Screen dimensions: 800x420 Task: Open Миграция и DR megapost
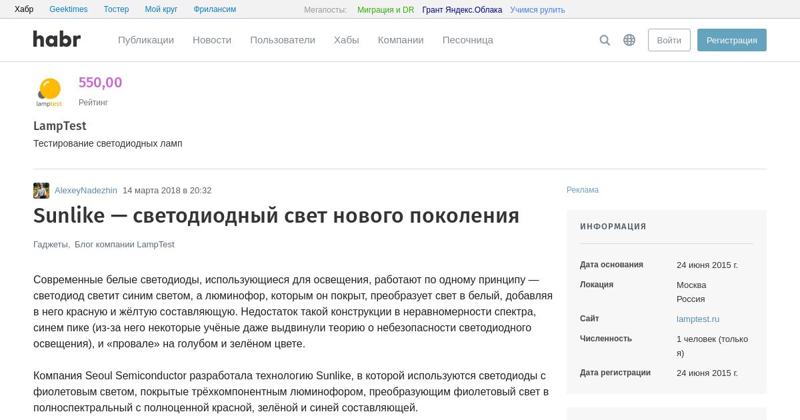pos(385,10)
